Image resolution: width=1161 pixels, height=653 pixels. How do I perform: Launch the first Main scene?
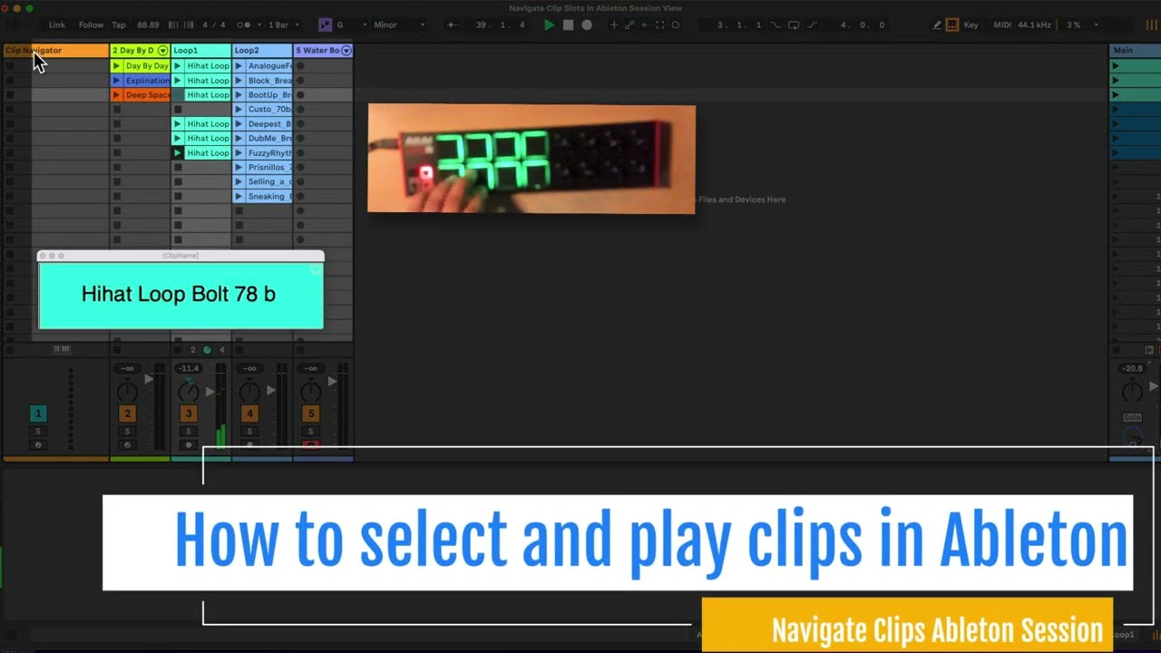pyautogui.click(x=1116, y=66)
